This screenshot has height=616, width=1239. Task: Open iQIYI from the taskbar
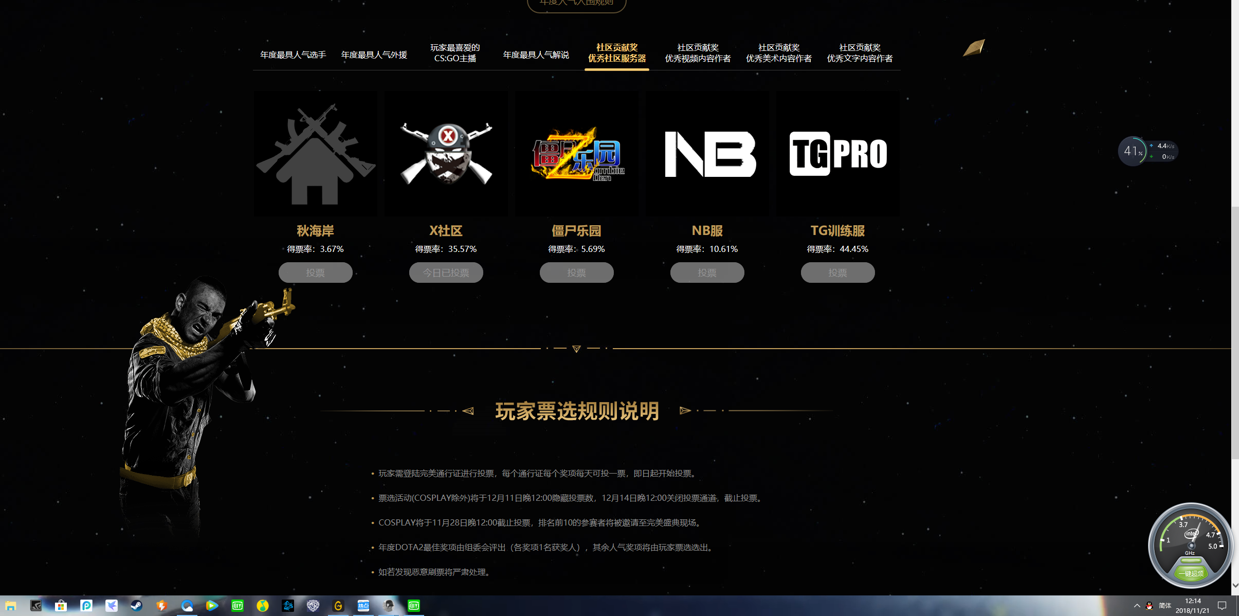(x=238, y=605)
